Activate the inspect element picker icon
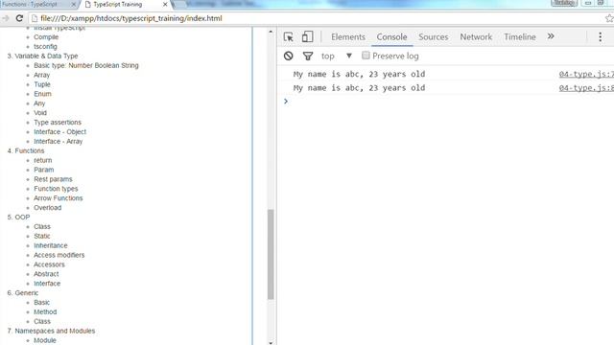614x345 pixels. [289, 36]
